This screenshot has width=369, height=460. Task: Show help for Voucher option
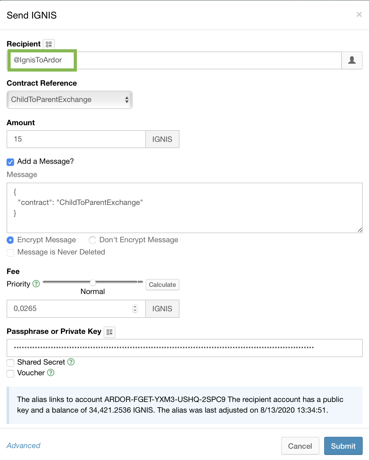[51, 372]
